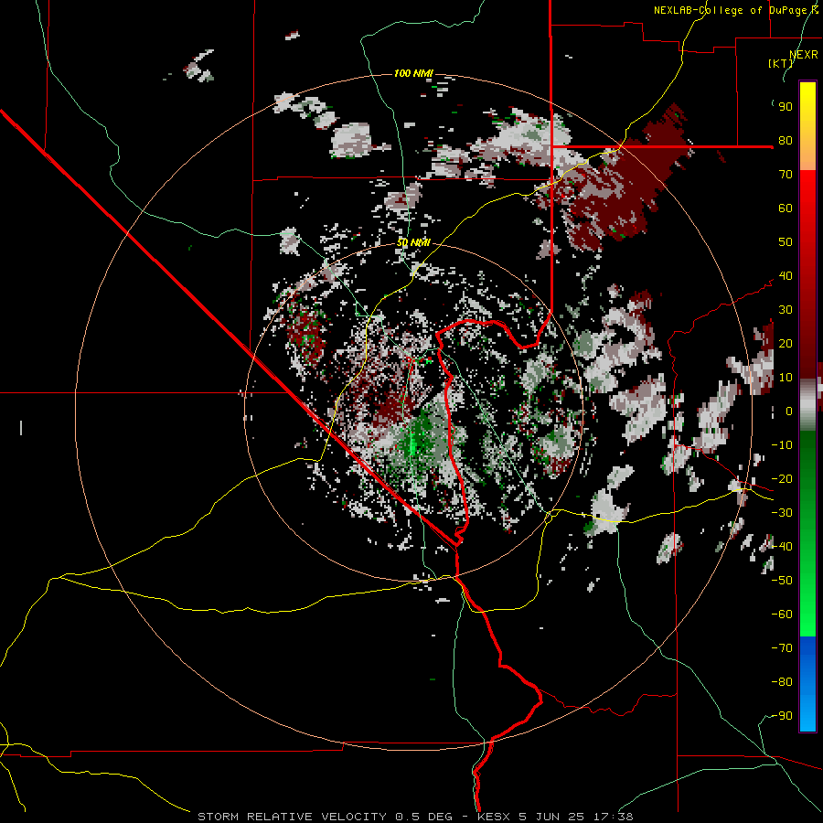Click the NEXLAB-College of DuPage header text
823x823 pixels.
pyautogui.click(x=735, y=10)
